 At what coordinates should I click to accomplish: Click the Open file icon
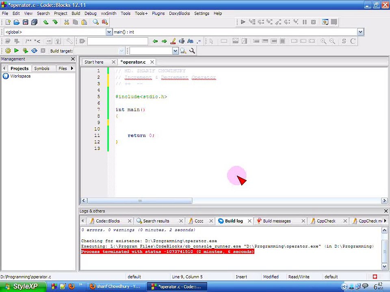[x=17, y=22]
